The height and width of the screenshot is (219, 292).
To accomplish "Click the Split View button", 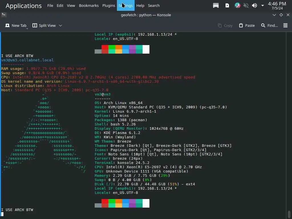I will click(44, 25).
